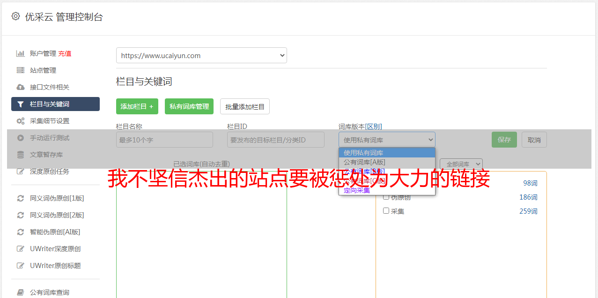Click the refresh icon for 同义词伪原创[2版]
Image resolution: width=598 pixels, height=298 pixels.
pos(21,215)
